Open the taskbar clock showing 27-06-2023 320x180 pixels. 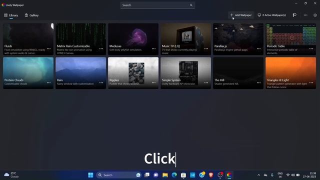coord(309,175)
